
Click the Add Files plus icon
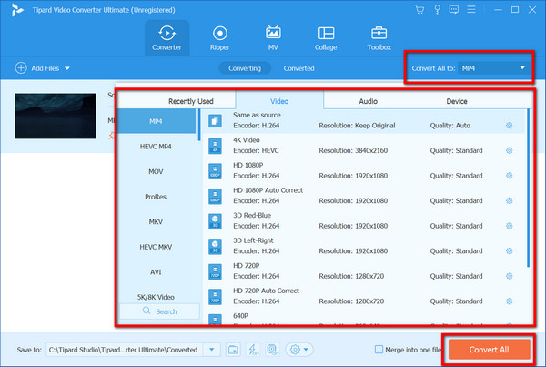21,68
